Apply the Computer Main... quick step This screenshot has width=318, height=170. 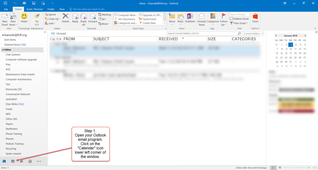(x=126, y=15)
